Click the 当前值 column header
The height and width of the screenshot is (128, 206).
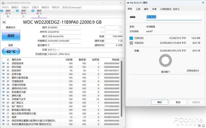(x=69, y=60)
